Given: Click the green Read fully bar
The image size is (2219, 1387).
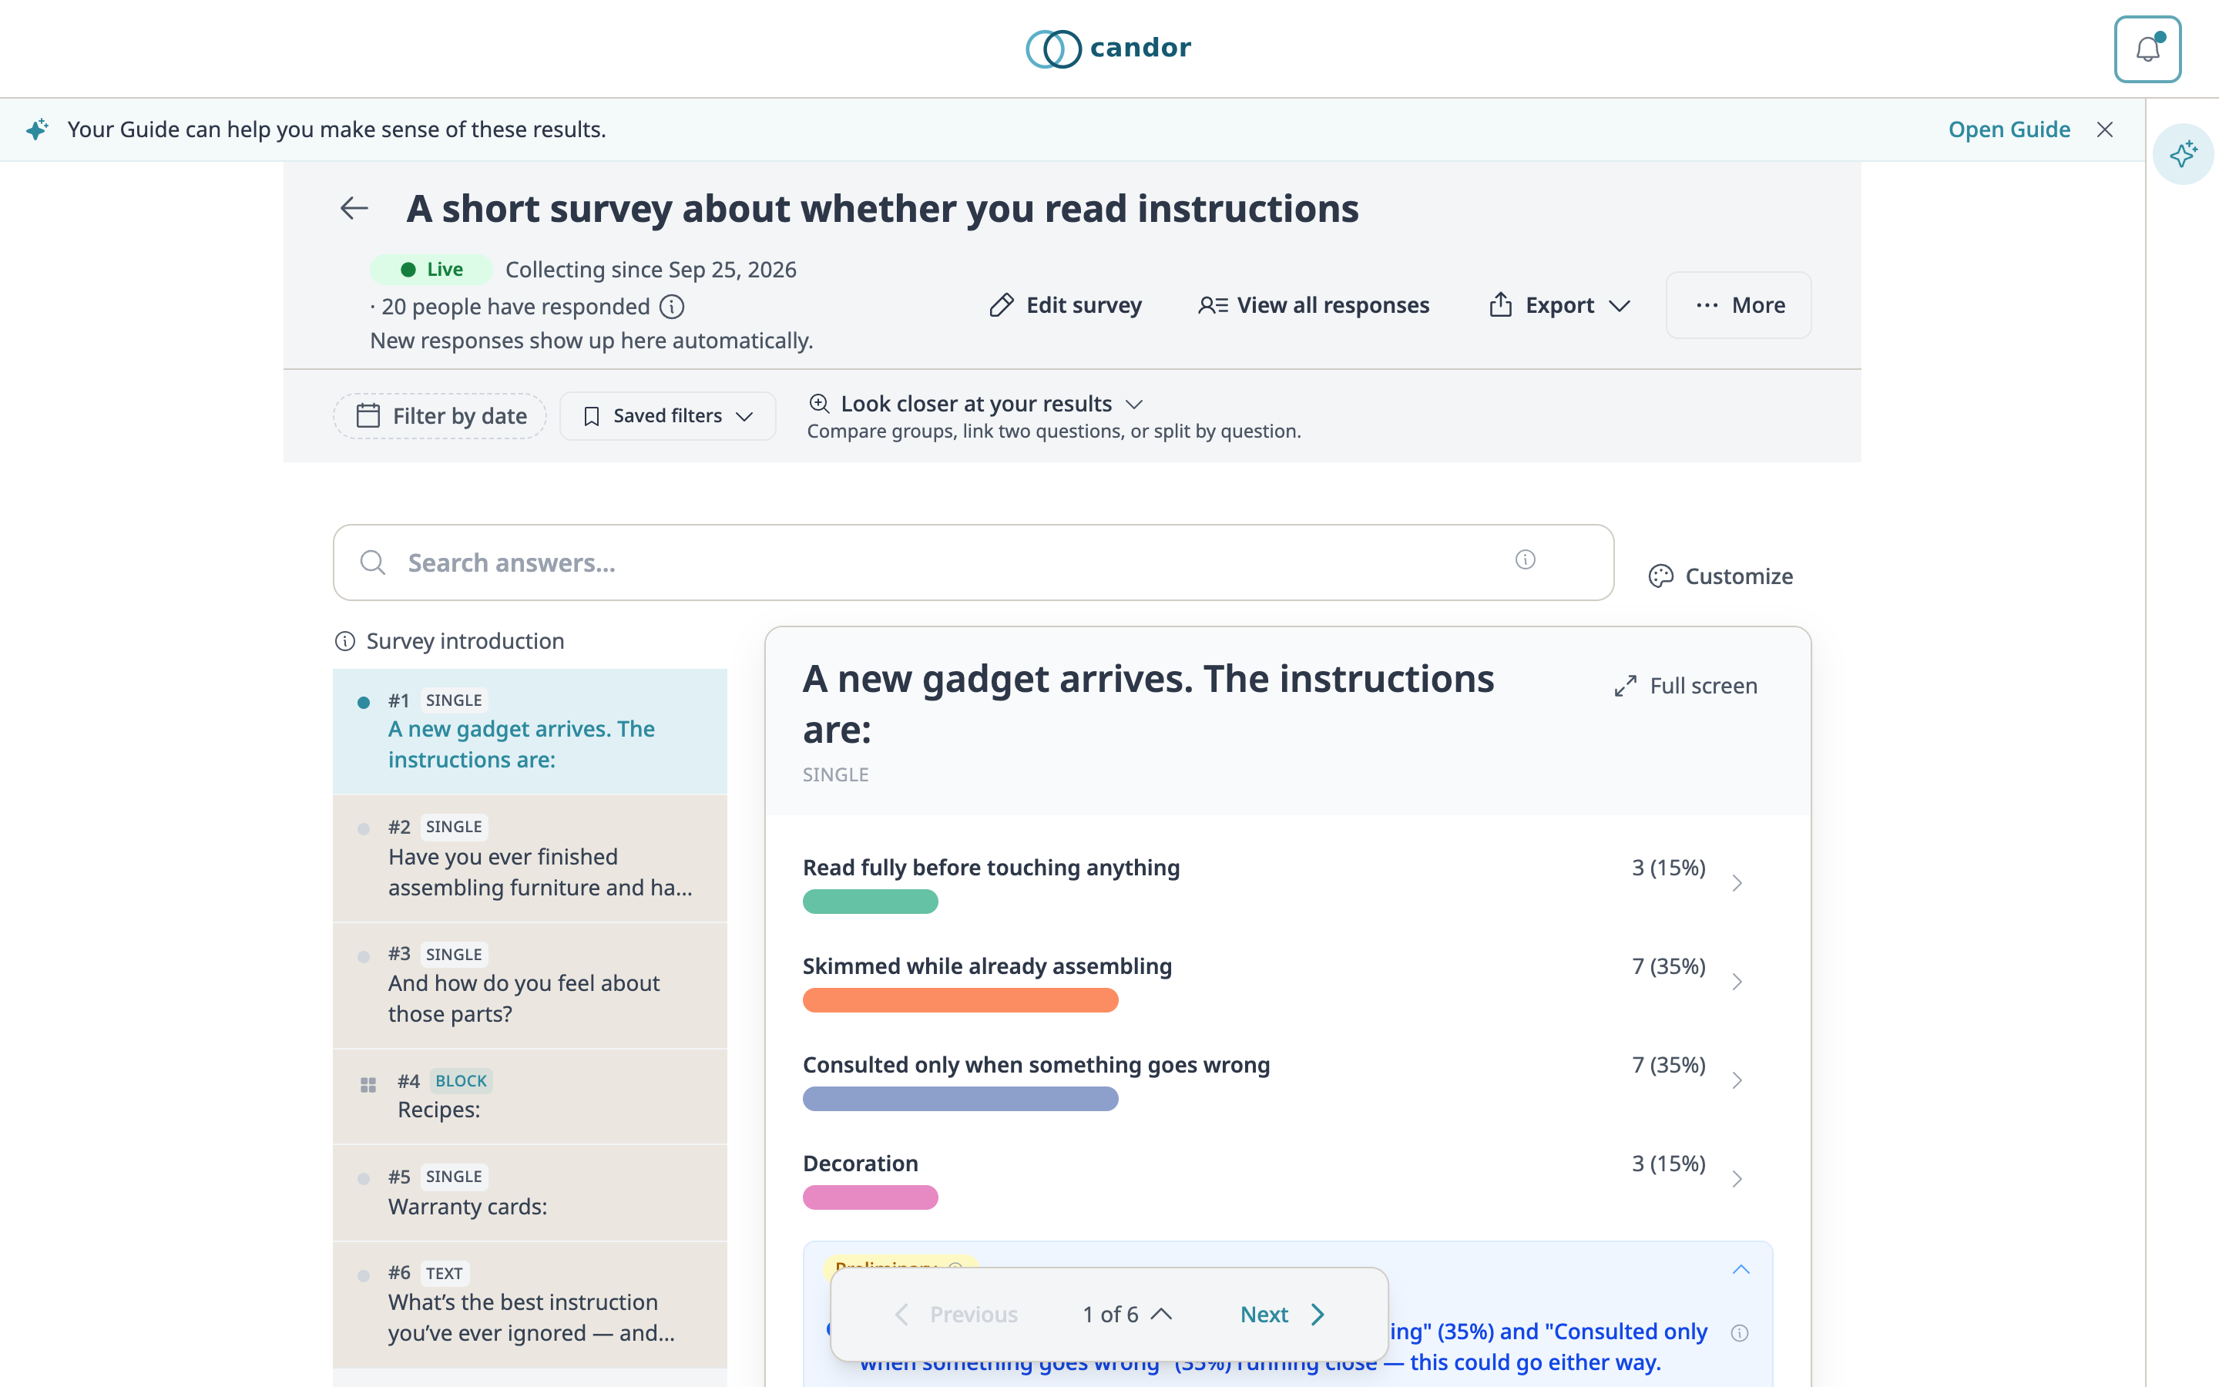Looking at the screenshot, I should point(870,902).
